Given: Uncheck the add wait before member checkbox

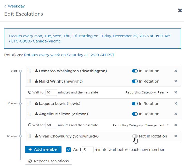Looking at the screenshot, I should (68, 150).
